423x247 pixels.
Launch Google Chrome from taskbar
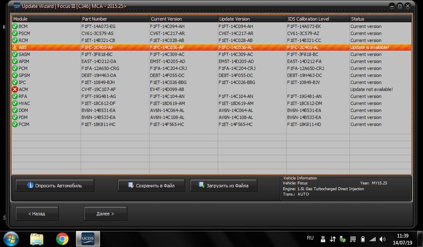point(62,239)
